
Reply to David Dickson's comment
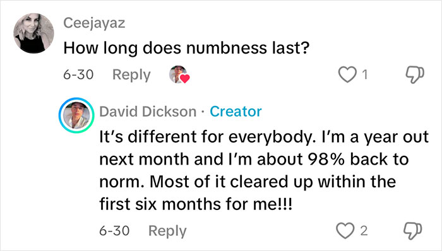(x=167, y=231)
